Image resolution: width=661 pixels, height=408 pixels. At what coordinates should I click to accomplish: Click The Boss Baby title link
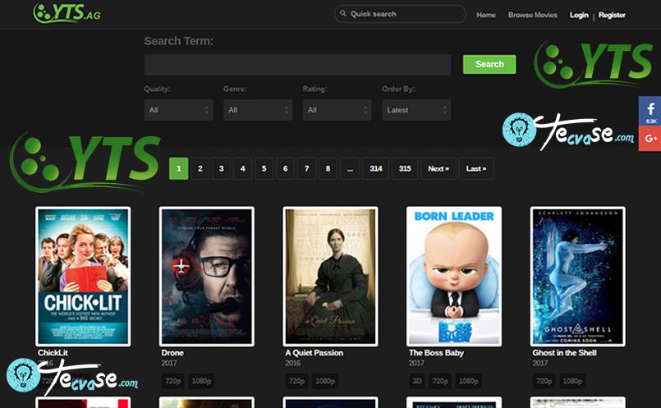(x=436, y=353)
